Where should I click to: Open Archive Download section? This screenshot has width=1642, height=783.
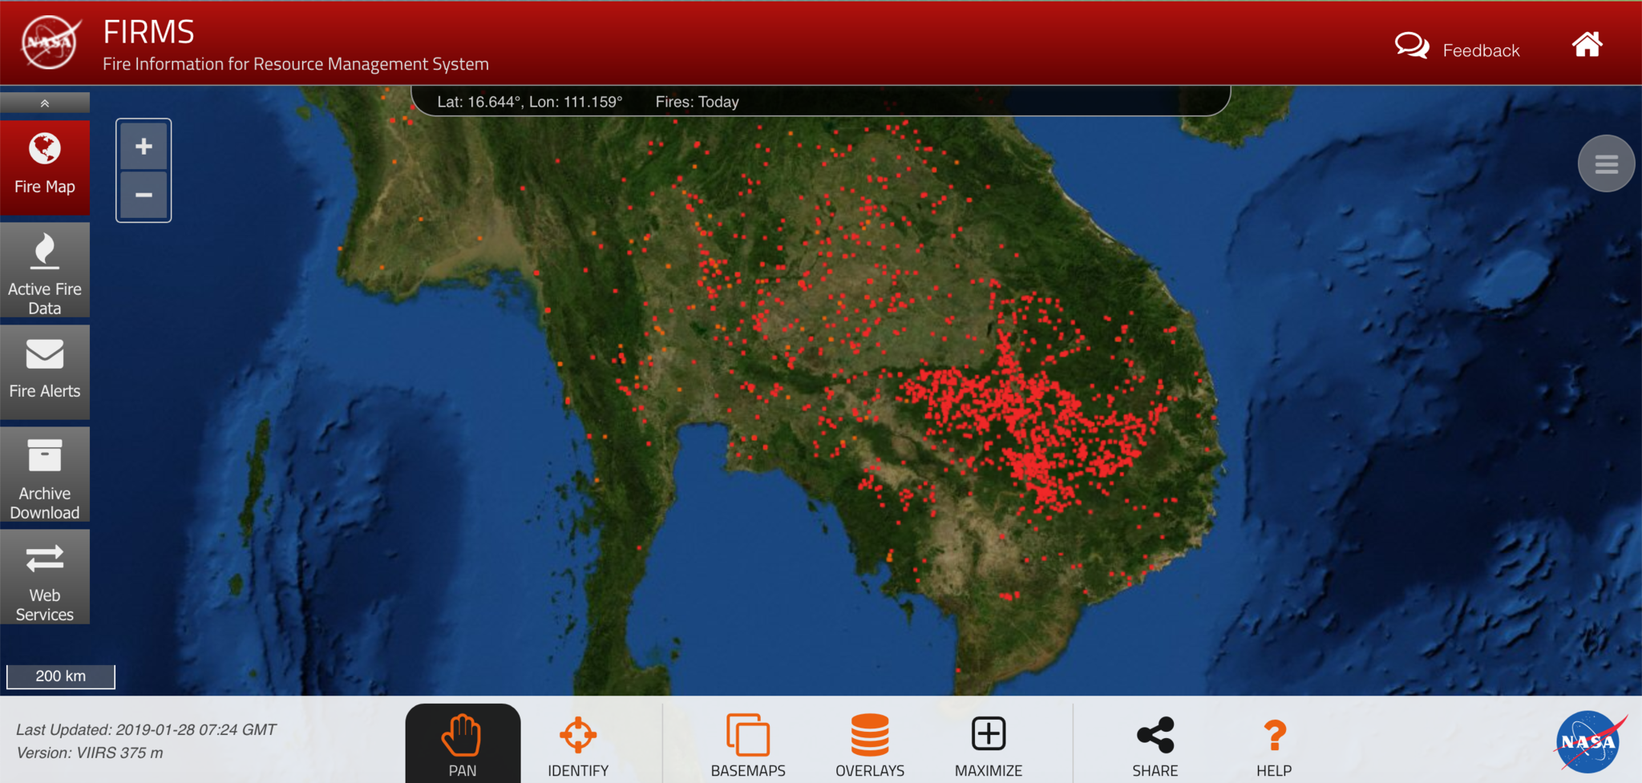45,474
